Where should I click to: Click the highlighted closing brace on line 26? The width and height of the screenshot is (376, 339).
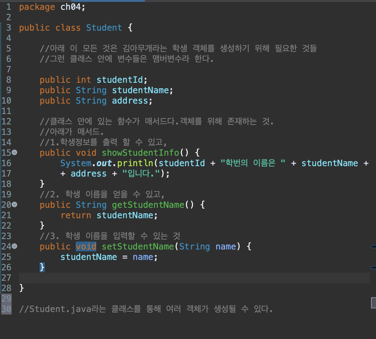pyautogui.click(x=42, y=267)
